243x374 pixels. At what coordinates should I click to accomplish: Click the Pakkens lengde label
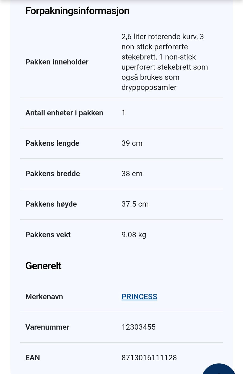[x=52, y=143]
